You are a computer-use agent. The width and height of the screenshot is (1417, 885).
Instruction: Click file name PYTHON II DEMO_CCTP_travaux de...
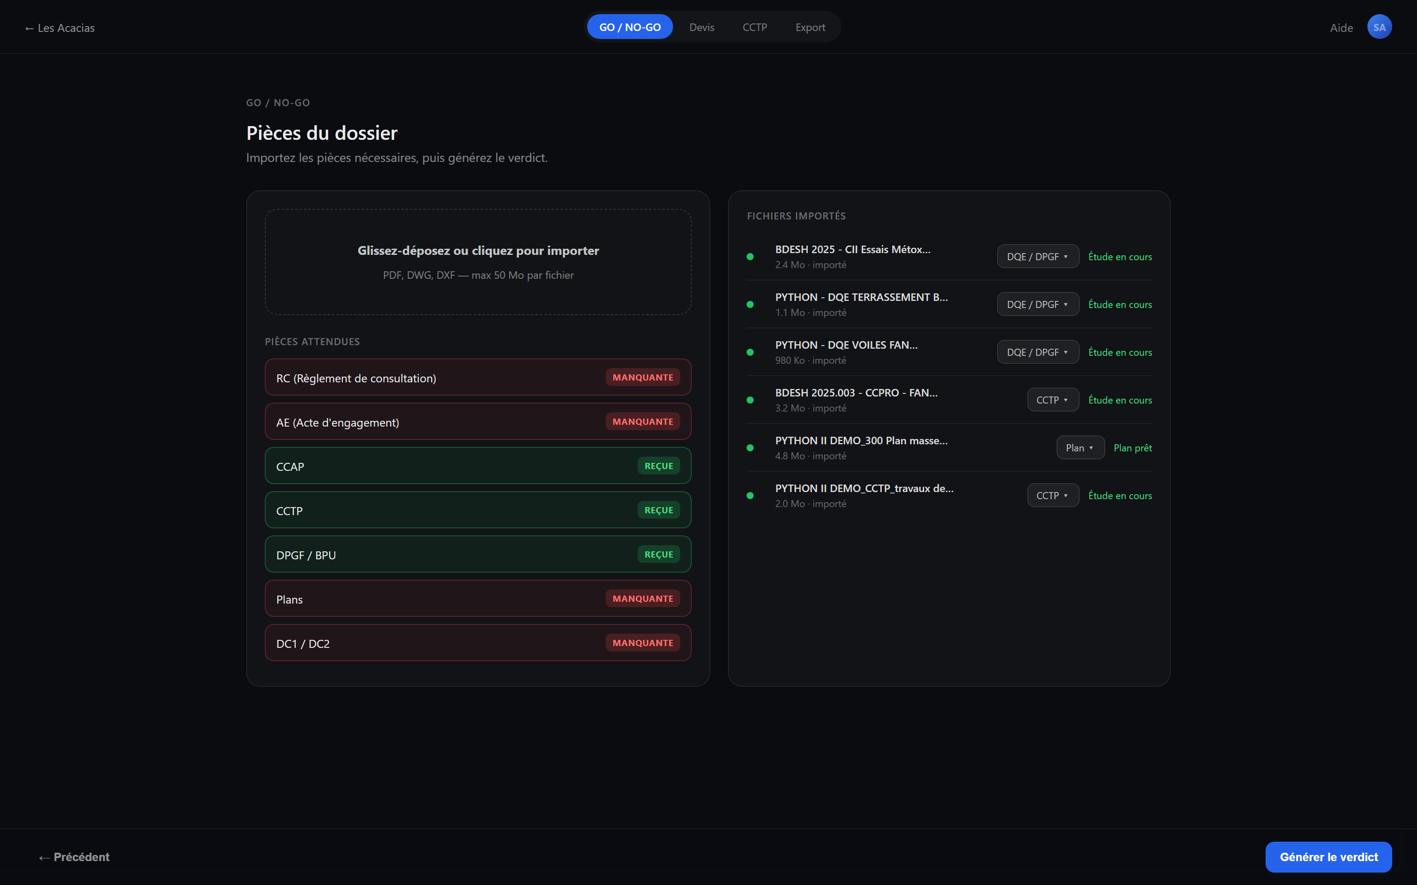[864, 488]
